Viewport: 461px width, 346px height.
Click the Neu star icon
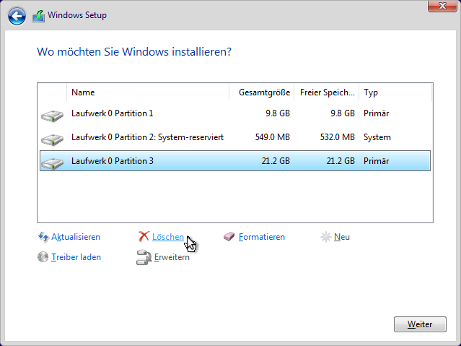326,237
